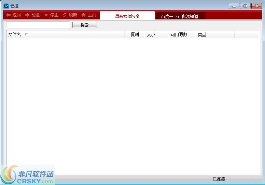Click the 搜索 button
Viewport: 265px width, 185px height.
click(85, 25)
